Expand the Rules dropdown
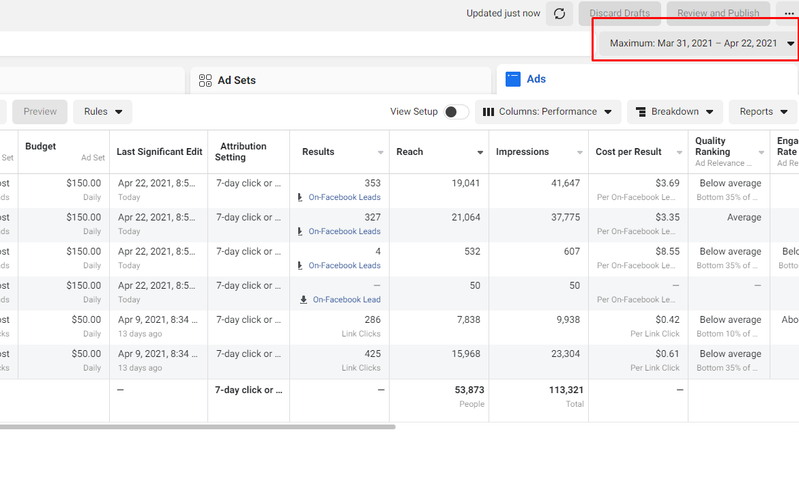 [103, 112]
